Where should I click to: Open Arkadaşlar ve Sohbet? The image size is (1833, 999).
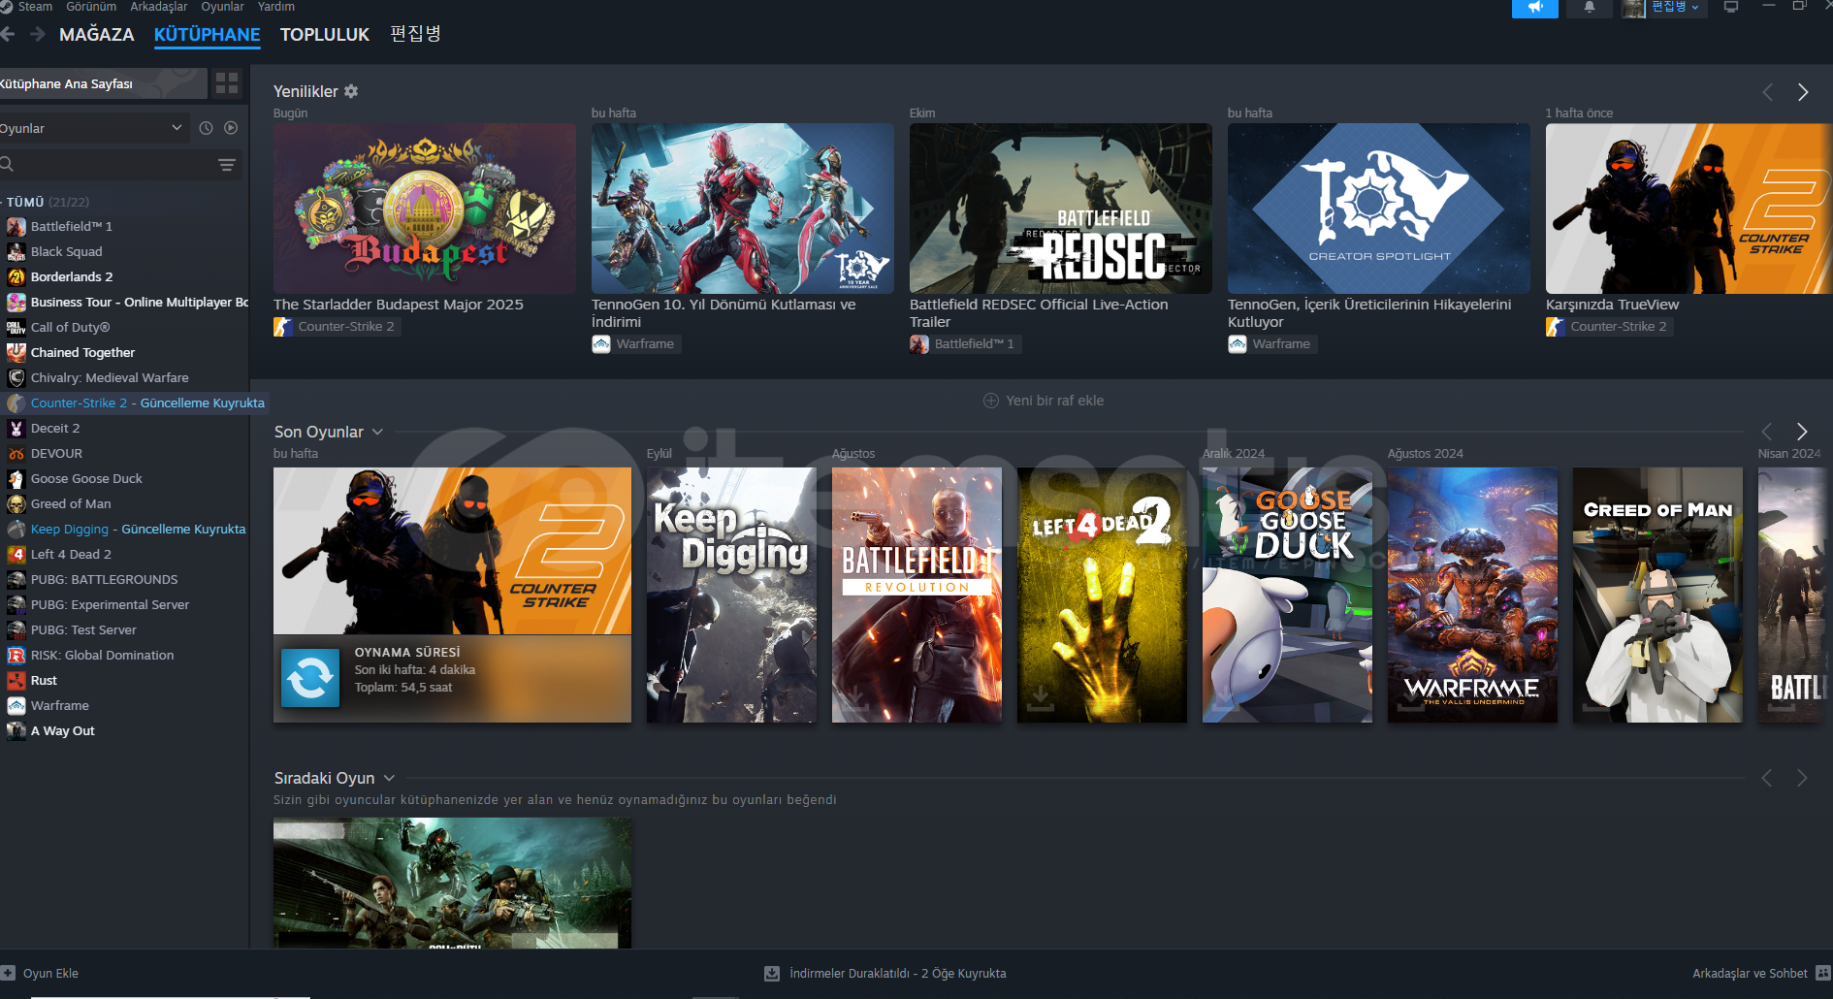[1750, 973]
